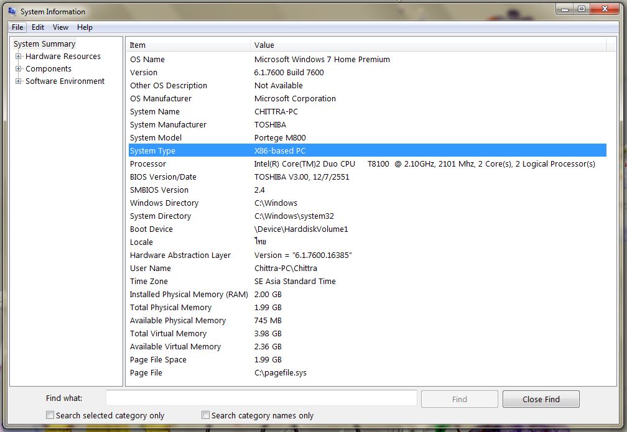
Task: Click value 6.1.7600 Build 7600
Action: click(x=289, y=72)
